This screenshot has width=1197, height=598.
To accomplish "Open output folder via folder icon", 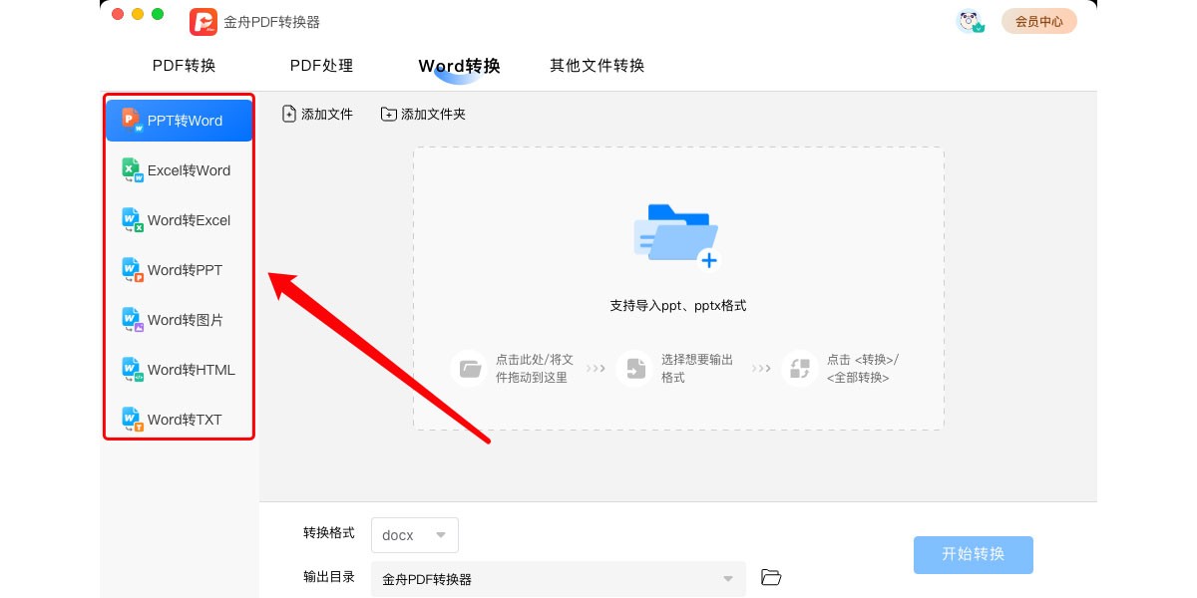I will click(770, 577).
